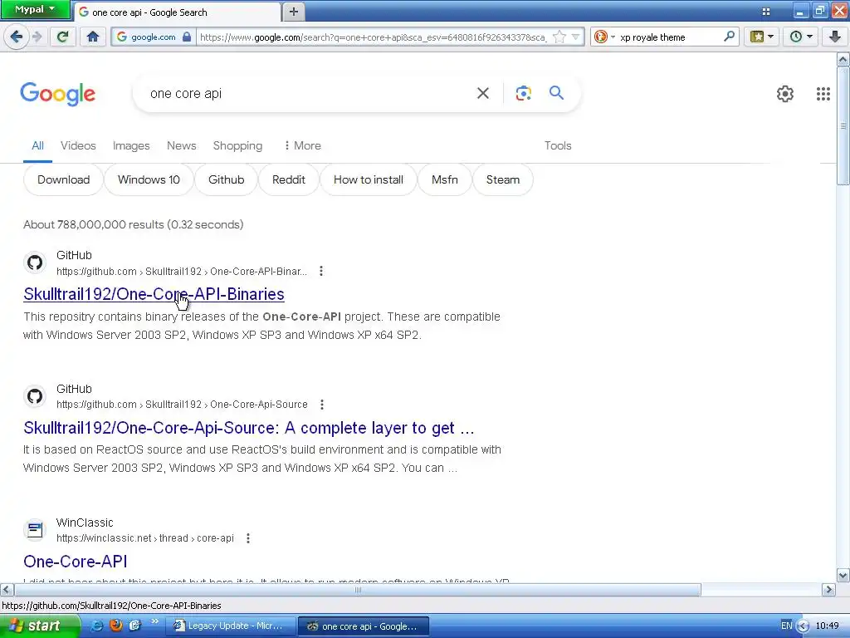Click the 10:49 taskbar clock
This screenshot has height=638, width=850.
pos(828,626)
